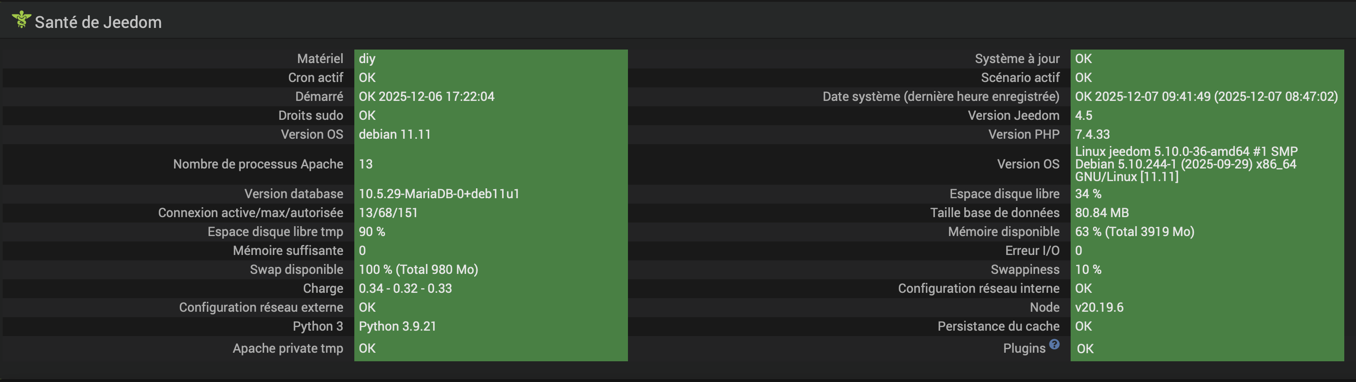This screenshot has height=382, width=1356.
Task: Click the Version Jeedom 4.5 value
Action: point(1083,116)
